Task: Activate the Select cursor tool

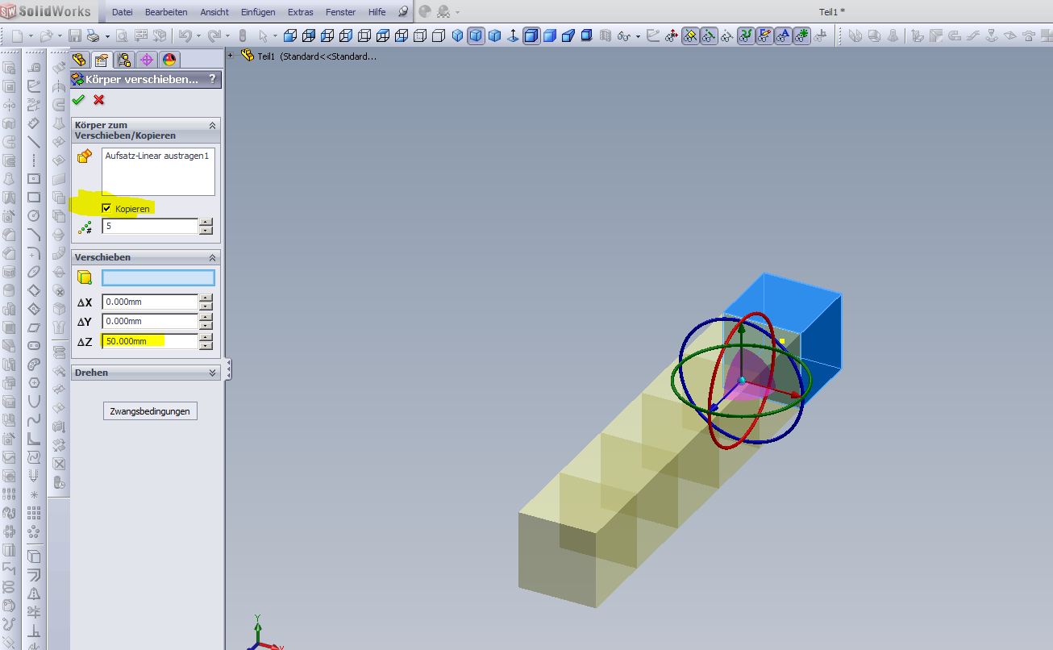Action: click(x=263, y=35)
